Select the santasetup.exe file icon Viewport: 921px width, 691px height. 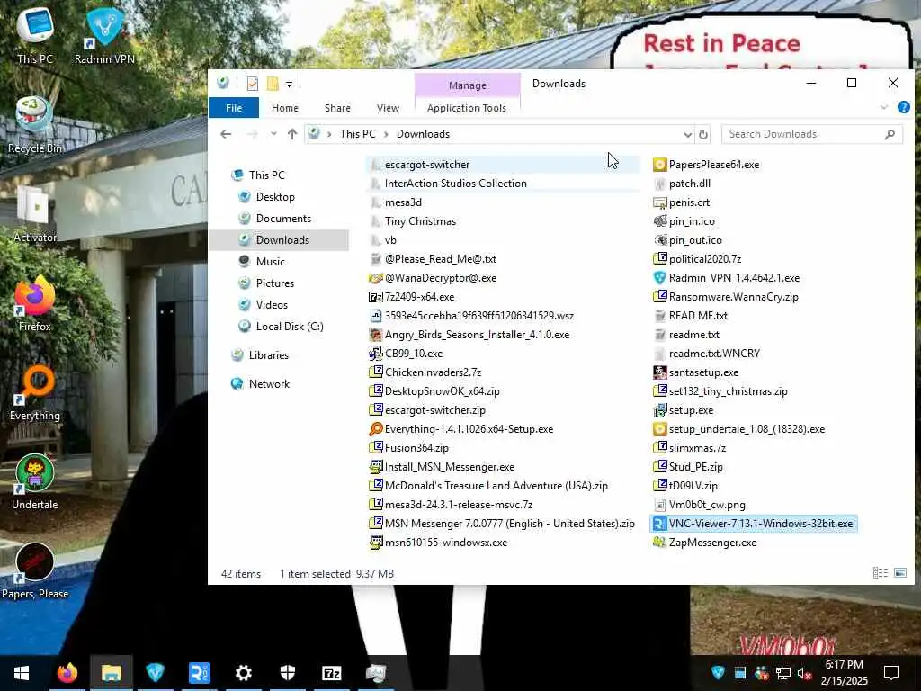[659, 372]
